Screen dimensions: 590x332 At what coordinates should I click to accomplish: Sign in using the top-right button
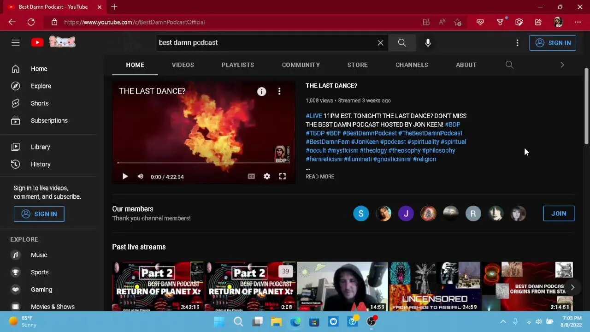pyautogui.click(x=553, y=42)
